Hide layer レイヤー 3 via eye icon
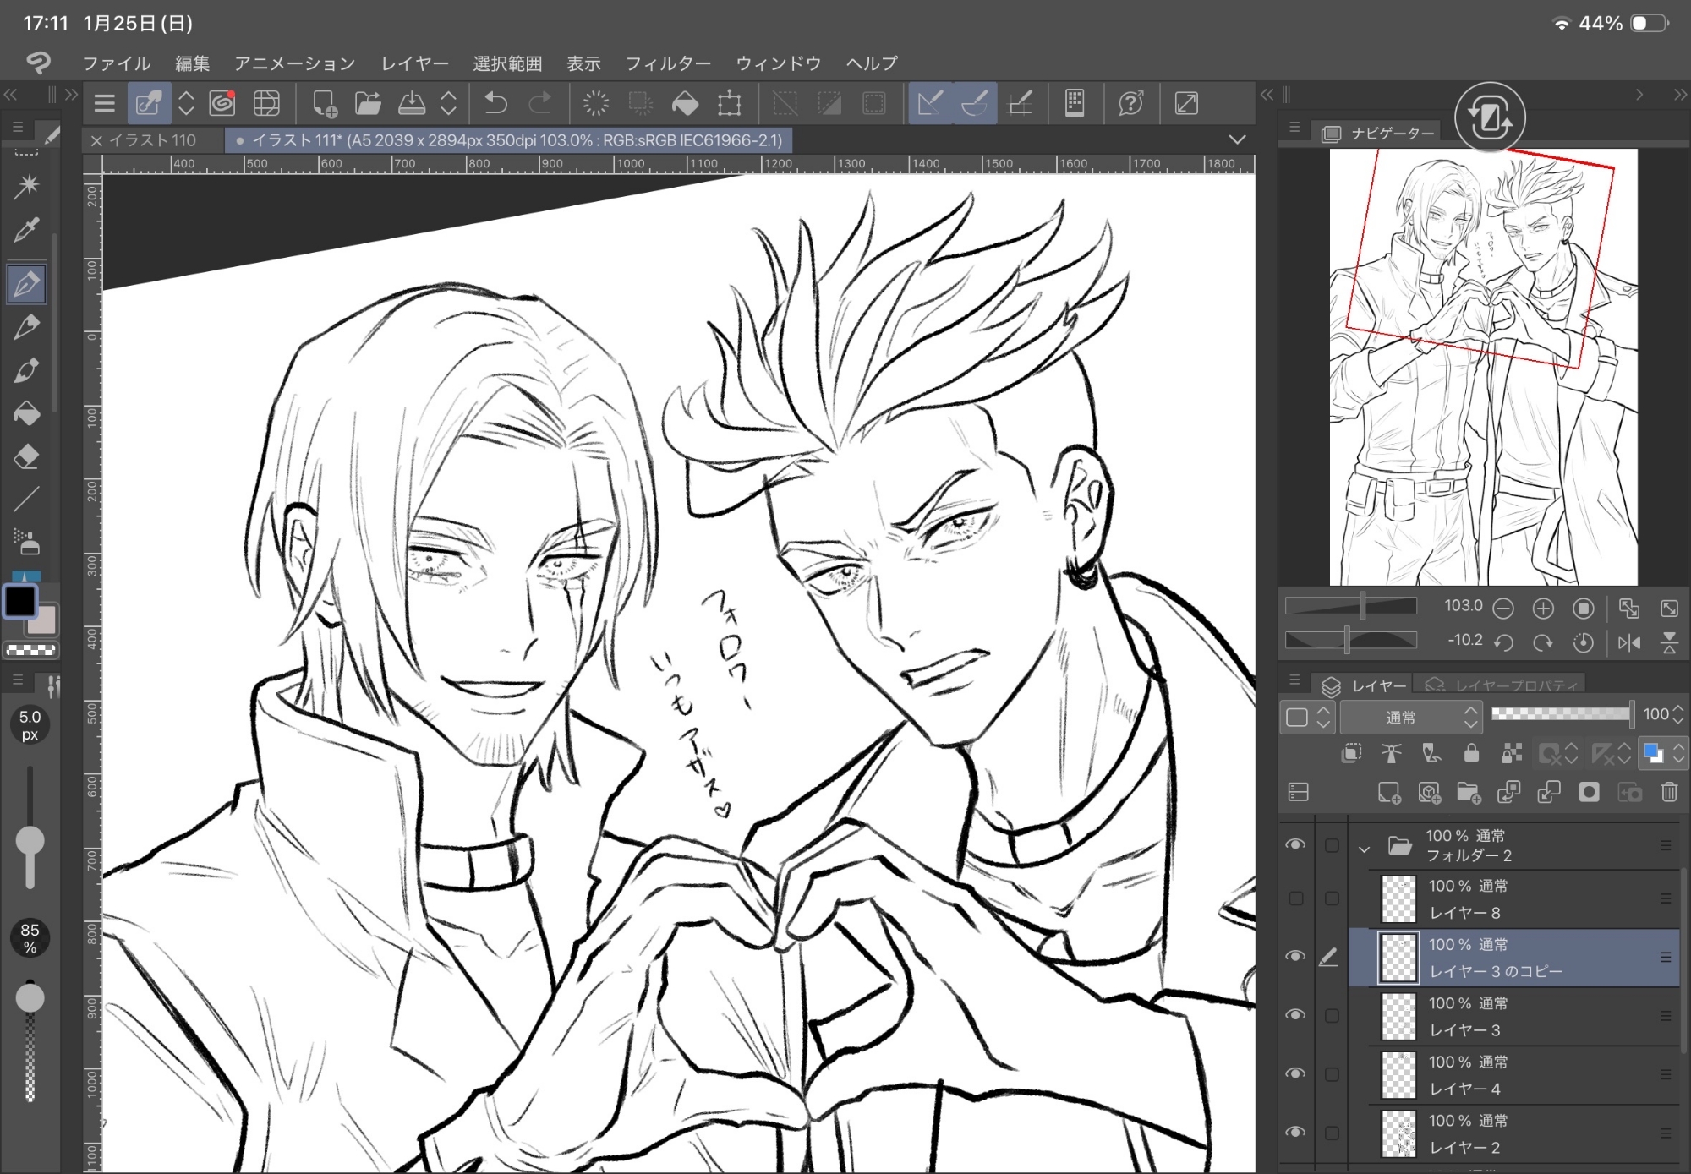The height and width of the screenshot is (1174, 1691). (1295, 1015)
